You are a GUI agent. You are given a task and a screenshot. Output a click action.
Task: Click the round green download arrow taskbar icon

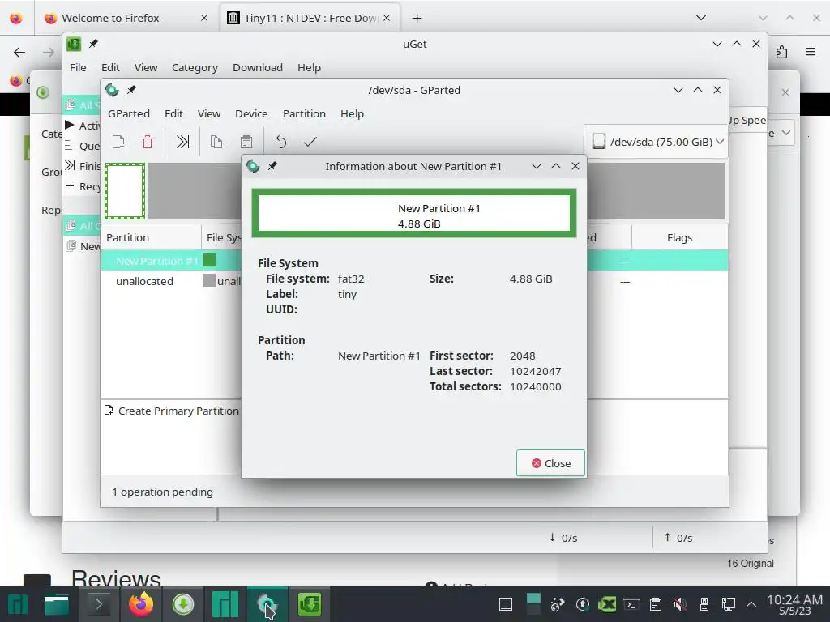183,604
